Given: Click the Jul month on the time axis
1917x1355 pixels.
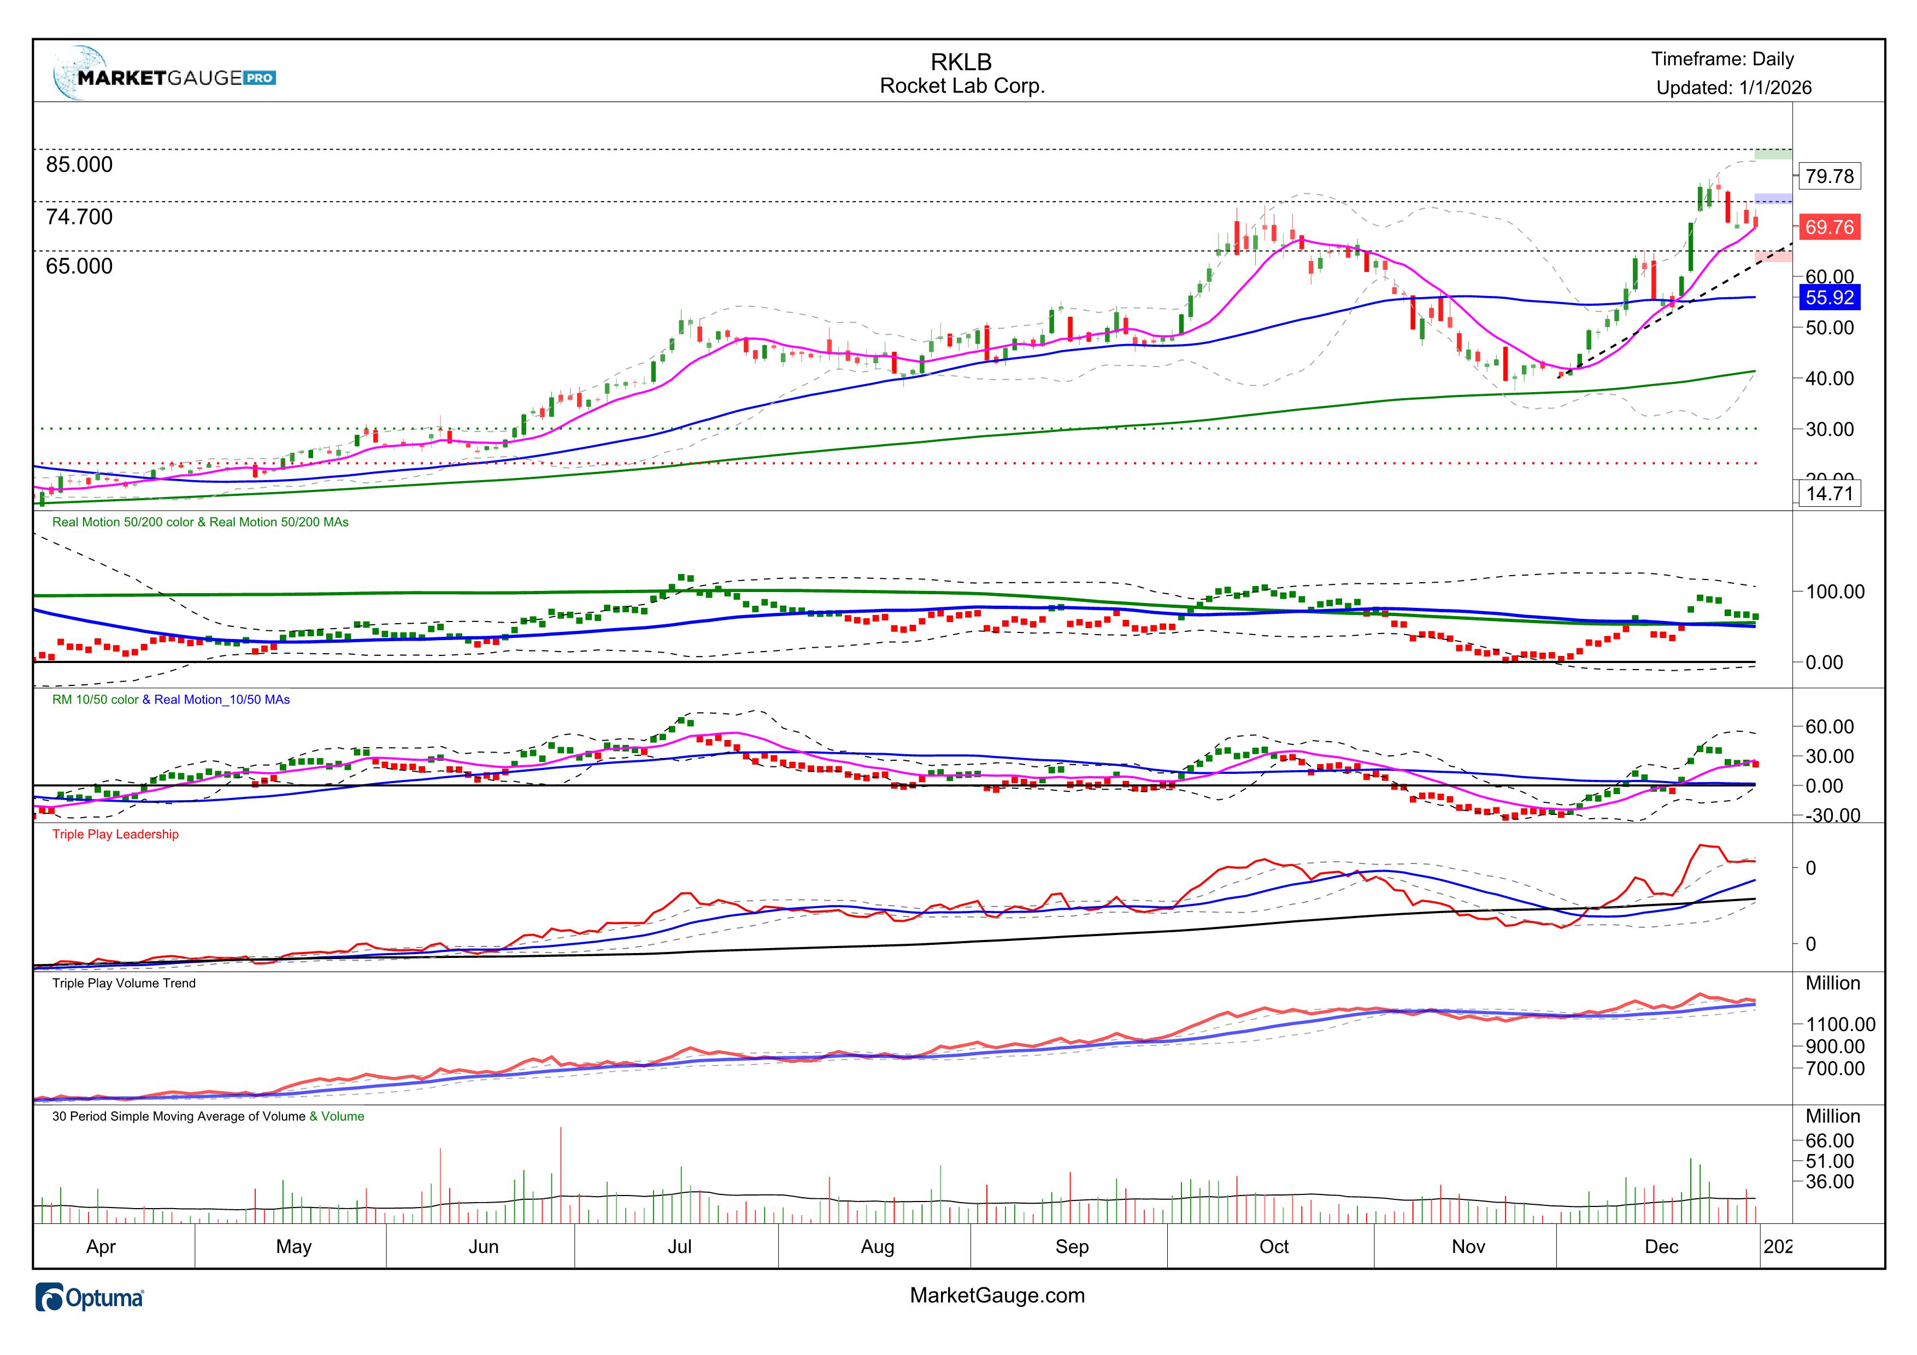Looking at the screenshot, I should click(x=680, y=1246).
